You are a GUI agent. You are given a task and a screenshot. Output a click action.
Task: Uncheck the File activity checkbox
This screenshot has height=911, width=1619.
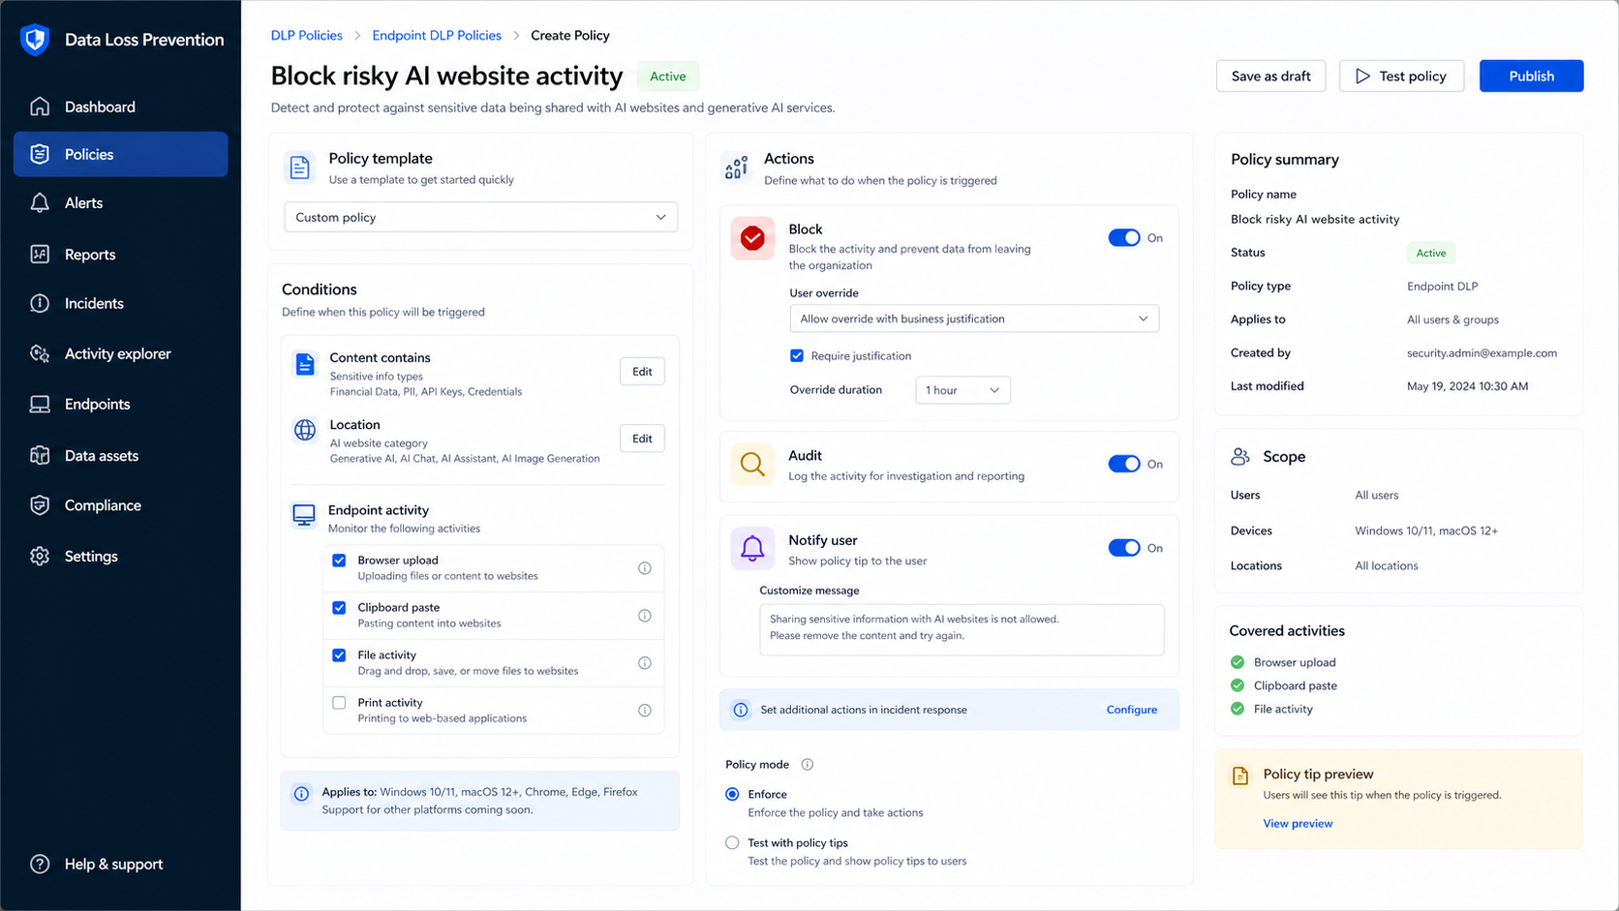339,655
